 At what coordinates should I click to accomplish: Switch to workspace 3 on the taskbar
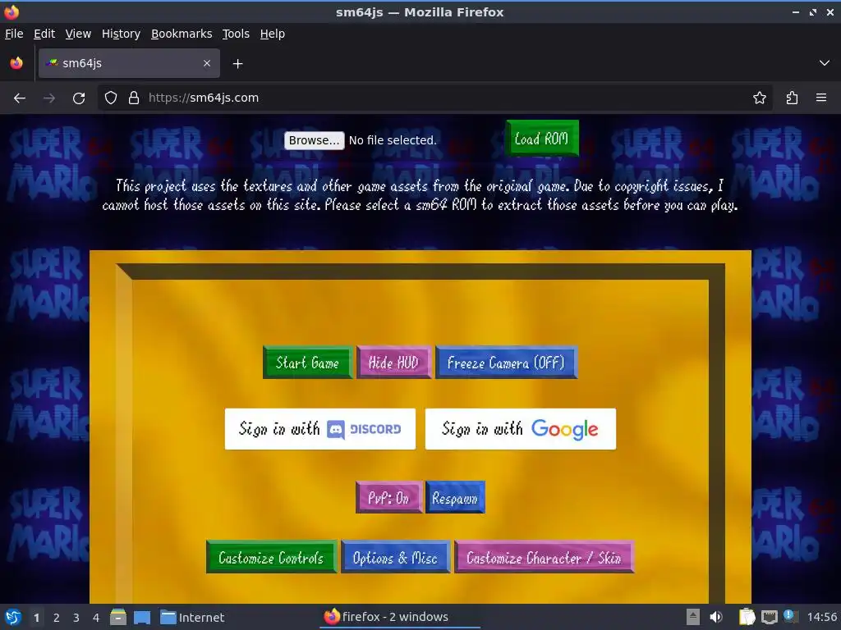point(76,618)
